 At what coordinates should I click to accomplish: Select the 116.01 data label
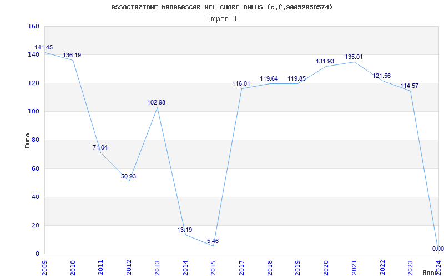pos(241,84)
